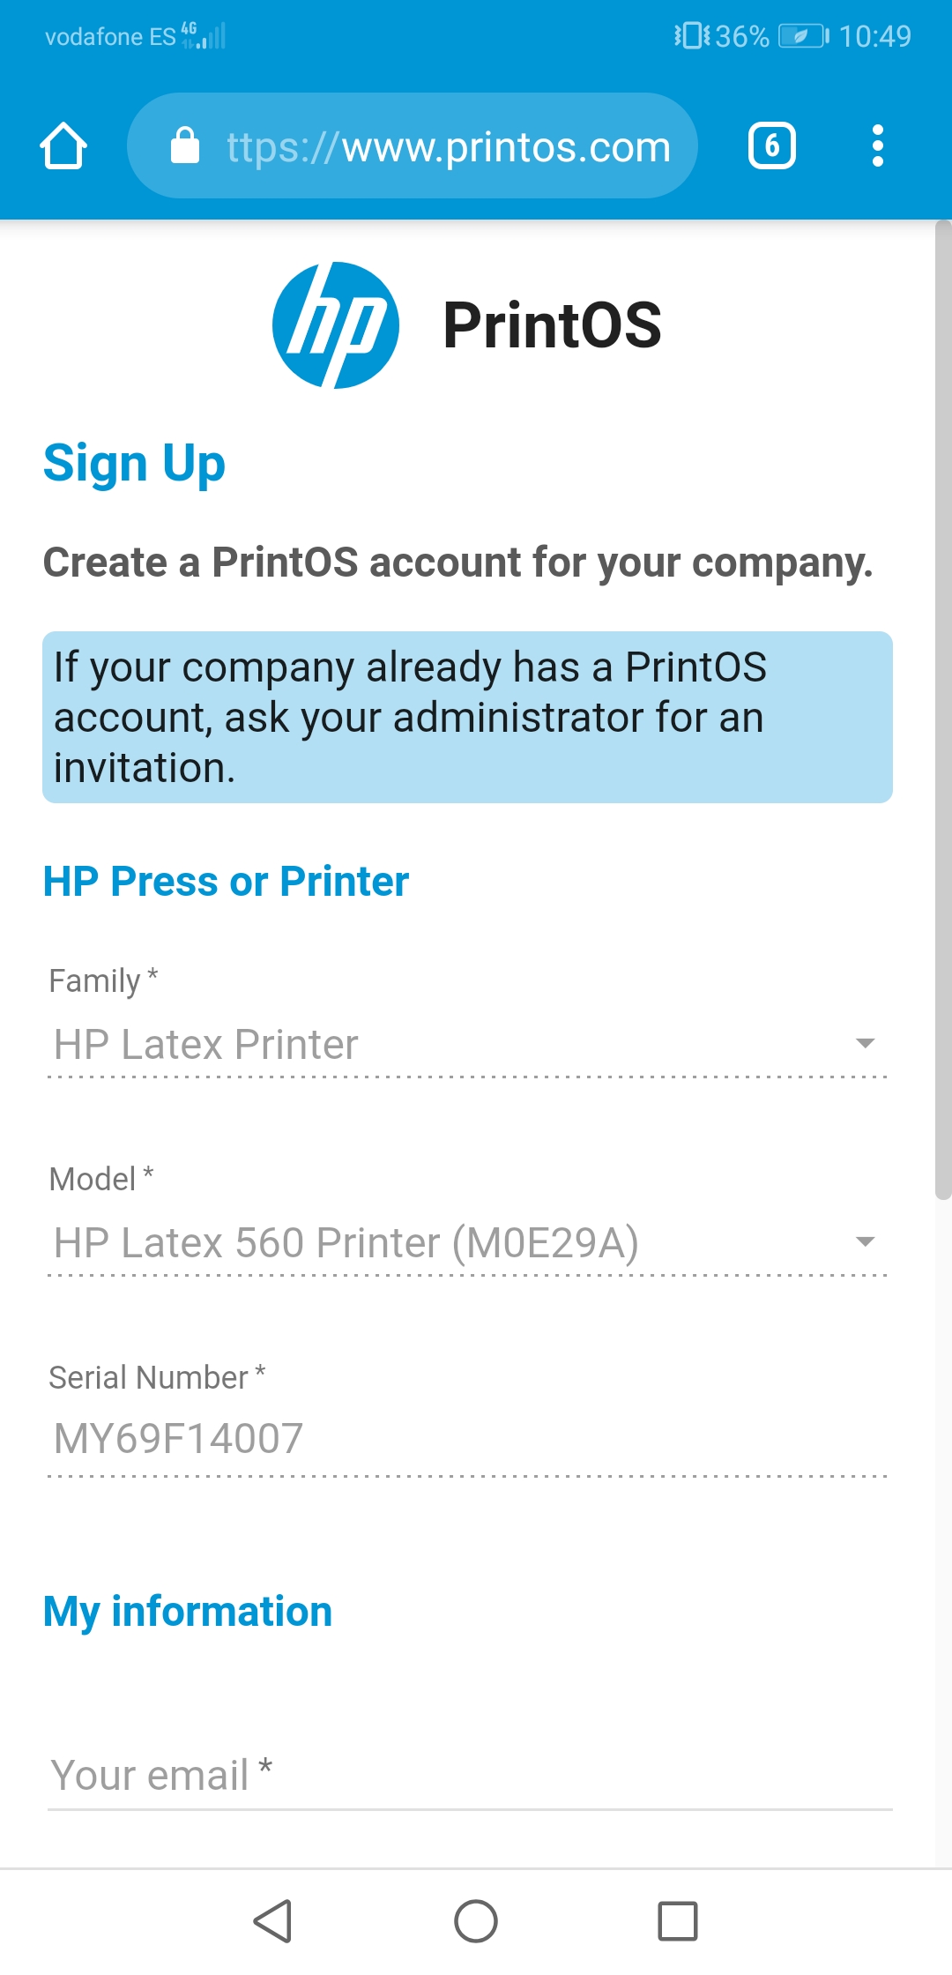Open the HP Latex Printer family selector

point(467,1046)
